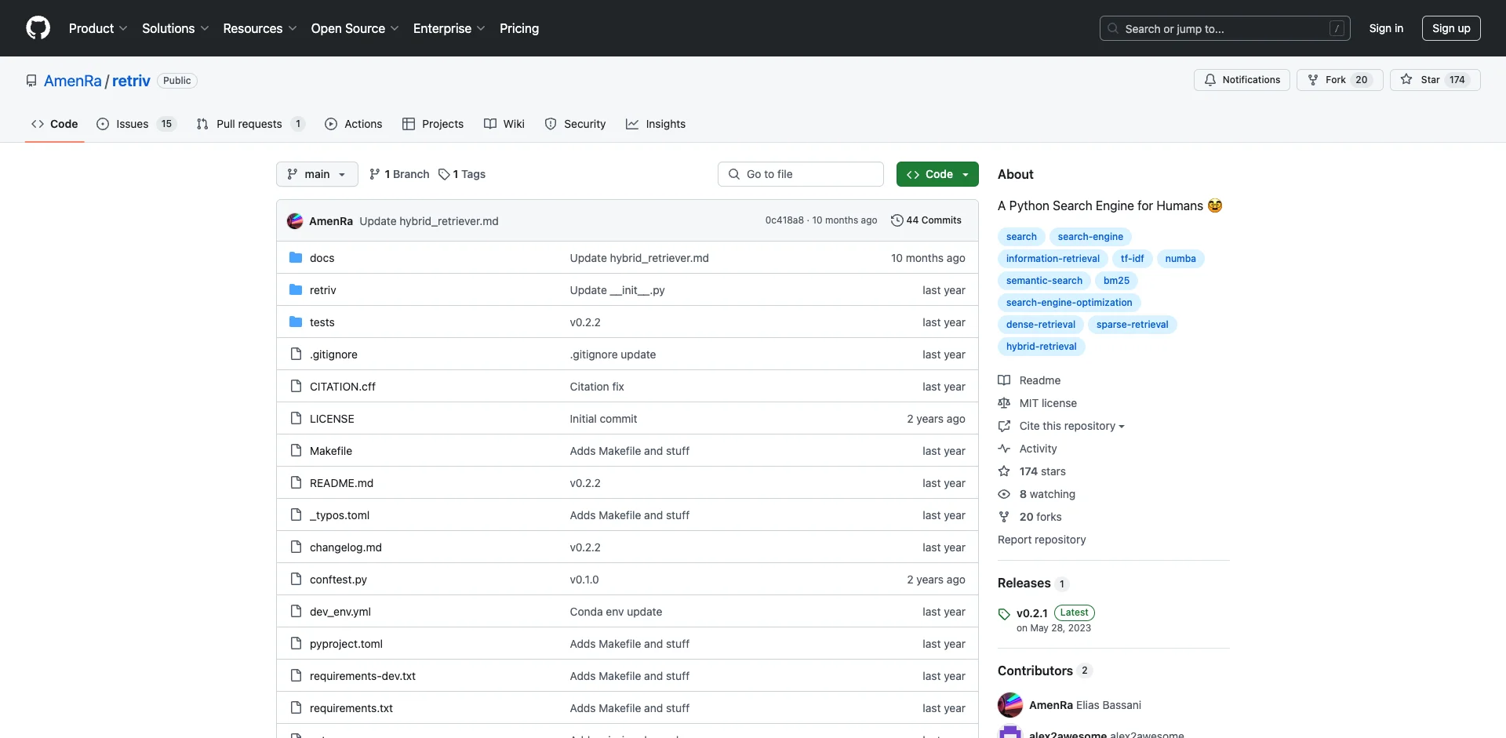Click the docs folder icon
The width and height of the screenshot is (1506, 738).
point(296,258)
